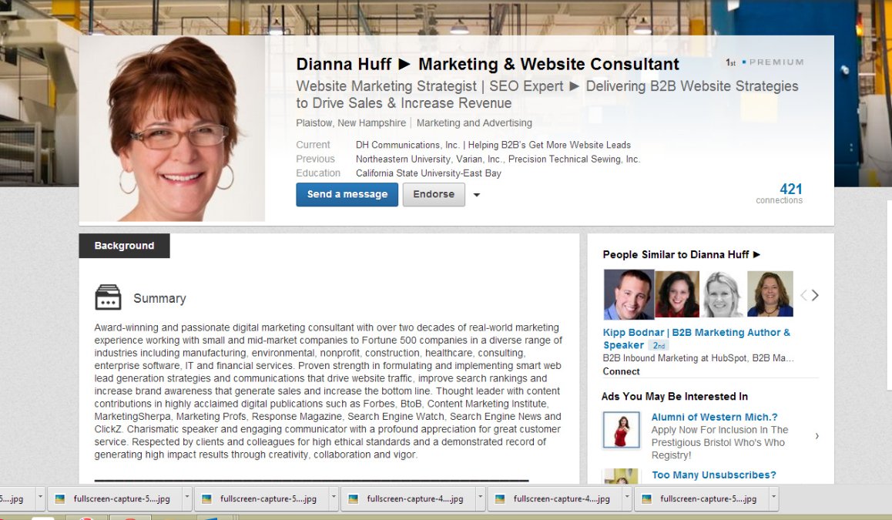Image resolution: width=892 pixels, height=520 pixels.
Task: Open the menu arrow of second fullscreen-capture-4 download
Action: [626, 497]
